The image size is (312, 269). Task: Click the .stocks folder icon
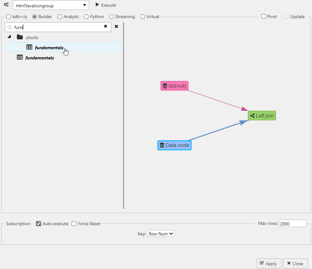click(x=19, y=37)
